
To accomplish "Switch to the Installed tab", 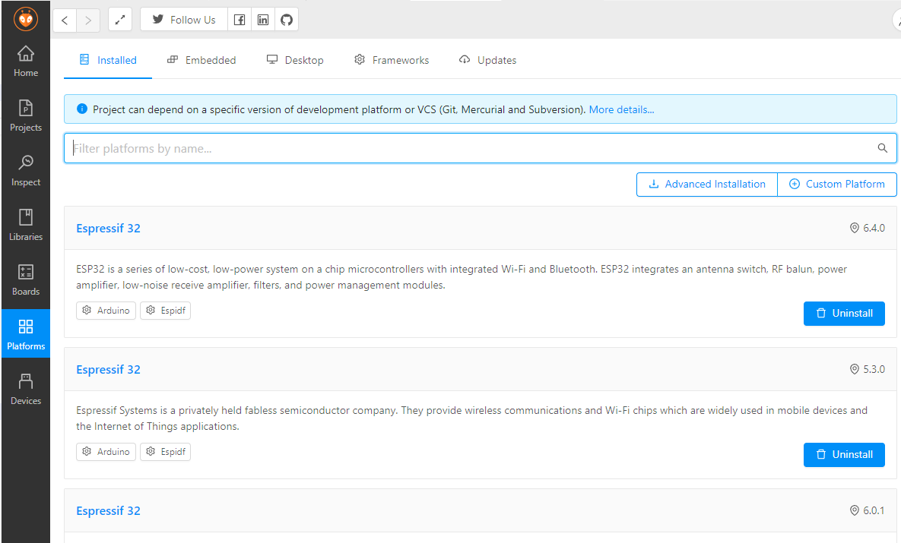I will coord(108,60).
